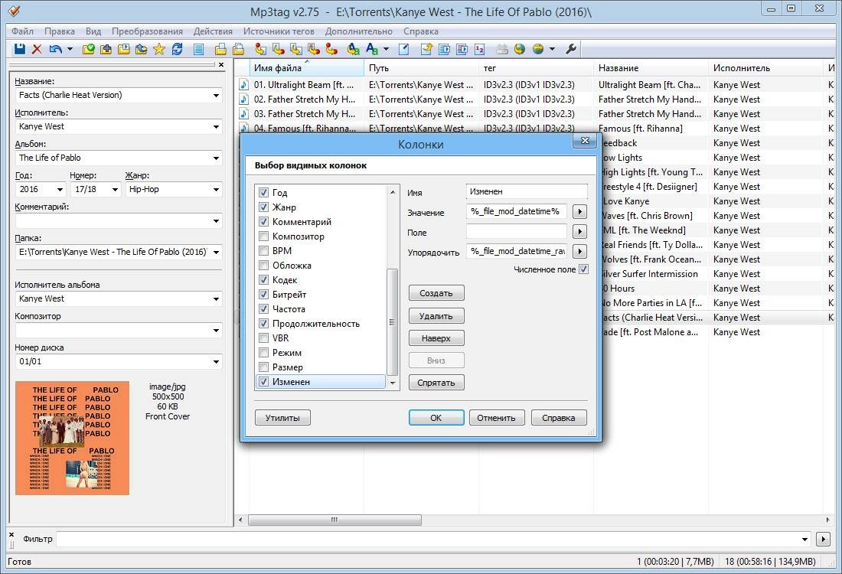The width and height of the screenshot is (842, 574).
Task: Remove tag using the red X icon
Action: [37, 50]
